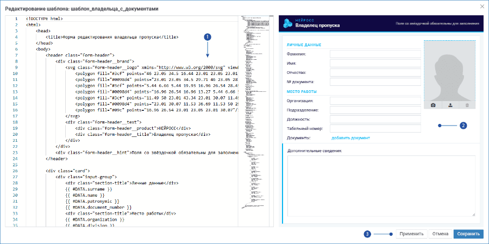Click the </header> closing tag line
The image size is (489, 244).
tap(56, 159)
